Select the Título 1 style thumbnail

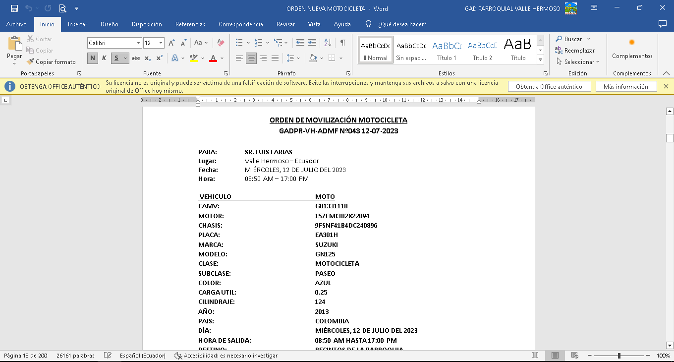[x=447, y=50]
